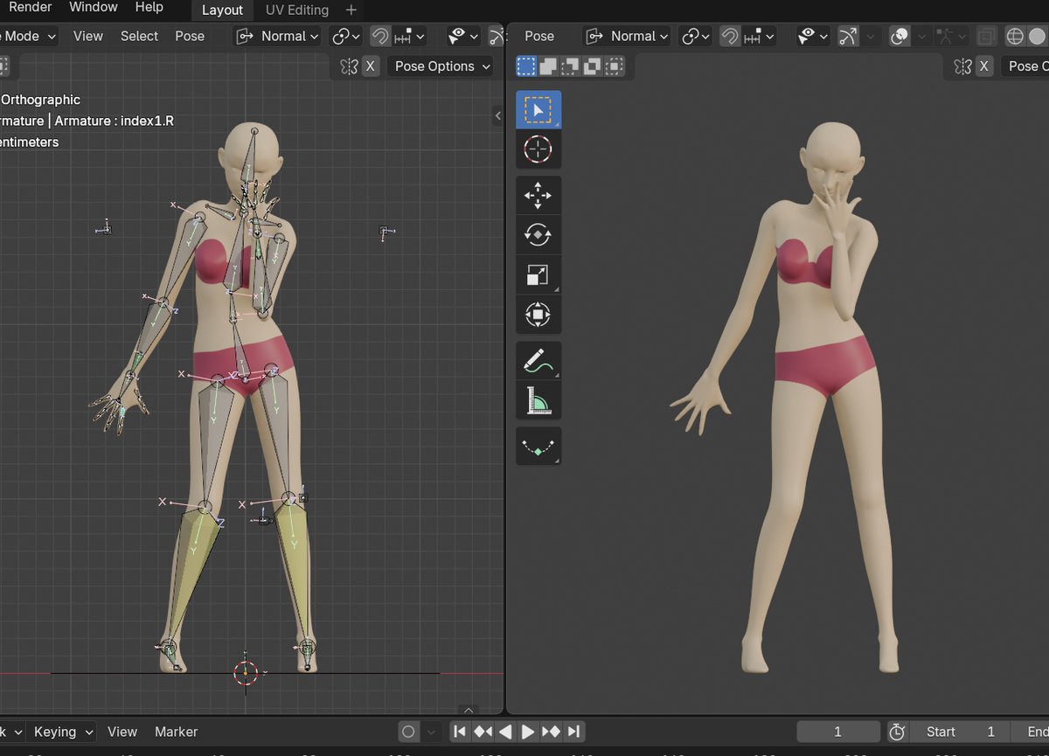Choose Intersect selection mode icon
1049x756 pixels.
click(615, 66)
